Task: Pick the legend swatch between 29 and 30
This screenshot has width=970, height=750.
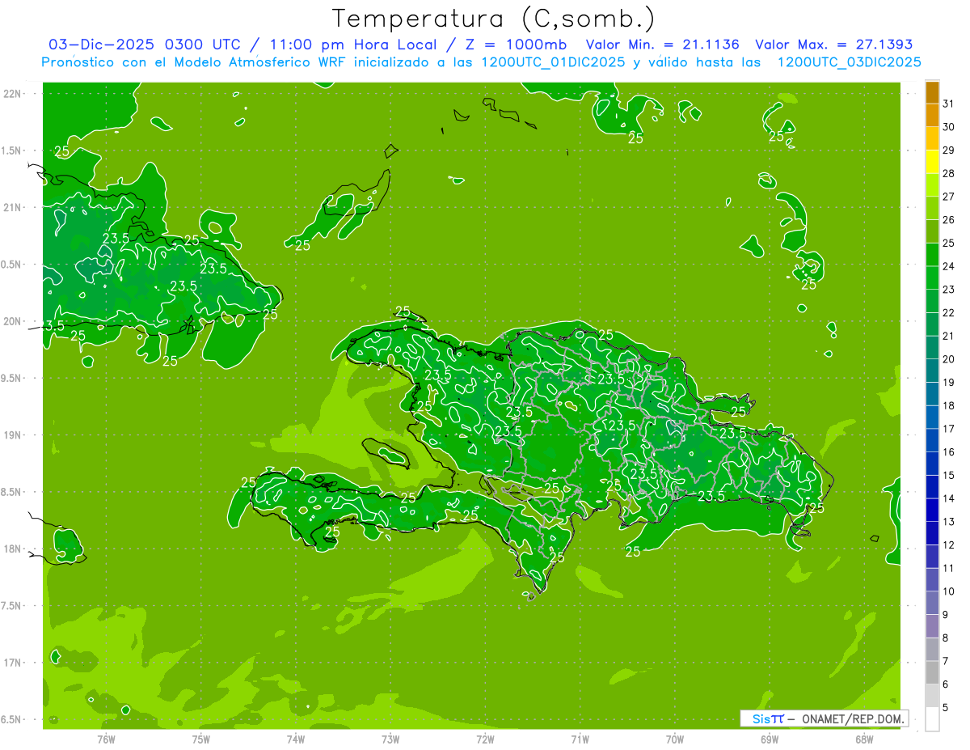Action: [932, 138]
